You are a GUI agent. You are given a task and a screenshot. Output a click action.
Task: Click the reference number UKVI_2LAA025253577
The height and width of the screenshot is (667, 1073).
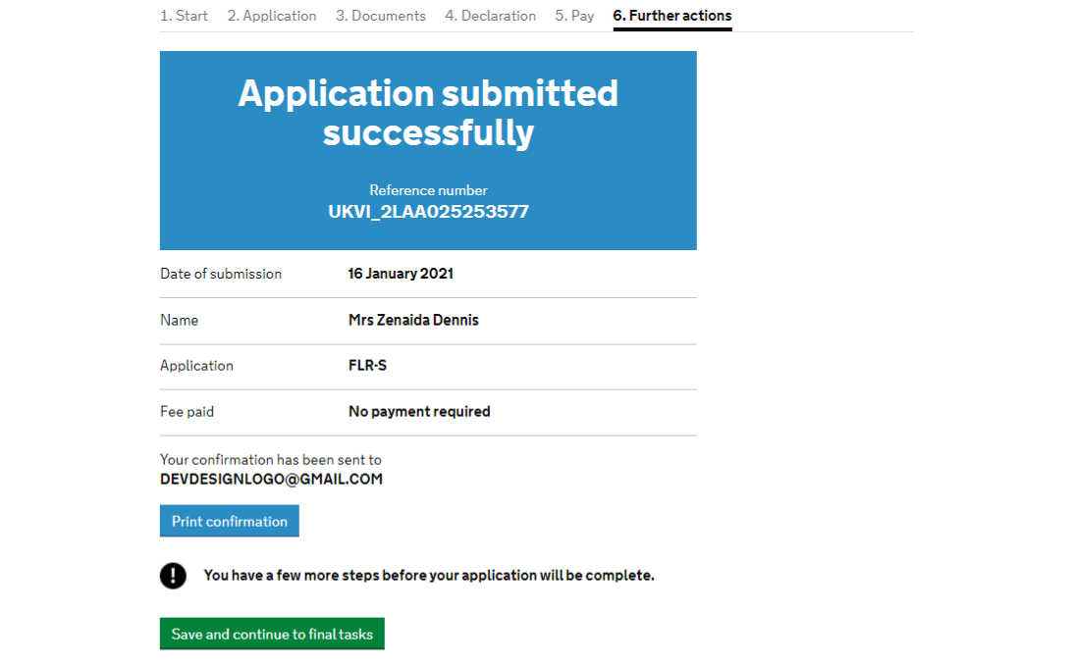(428, 212)
